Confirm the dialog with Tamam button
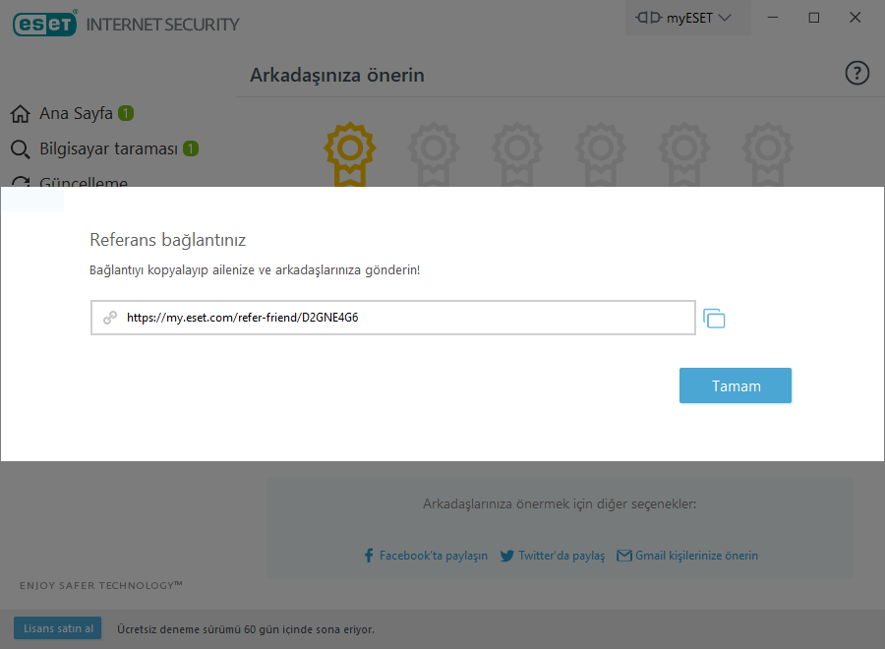Viewport: 885px width, 649px height. click(735, 385)
